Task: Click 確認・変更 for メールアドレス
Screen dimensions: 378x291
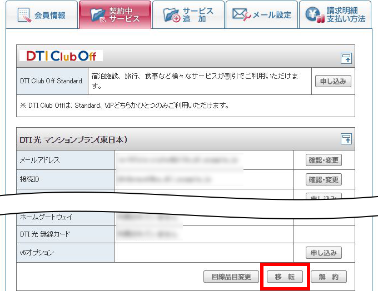Action: pos(324,160)
